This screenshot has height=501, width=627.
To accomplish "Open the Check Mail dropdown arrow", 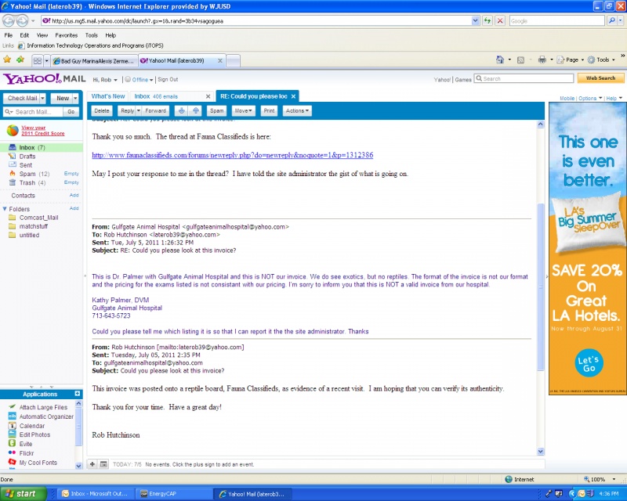I will pos(43,98).
